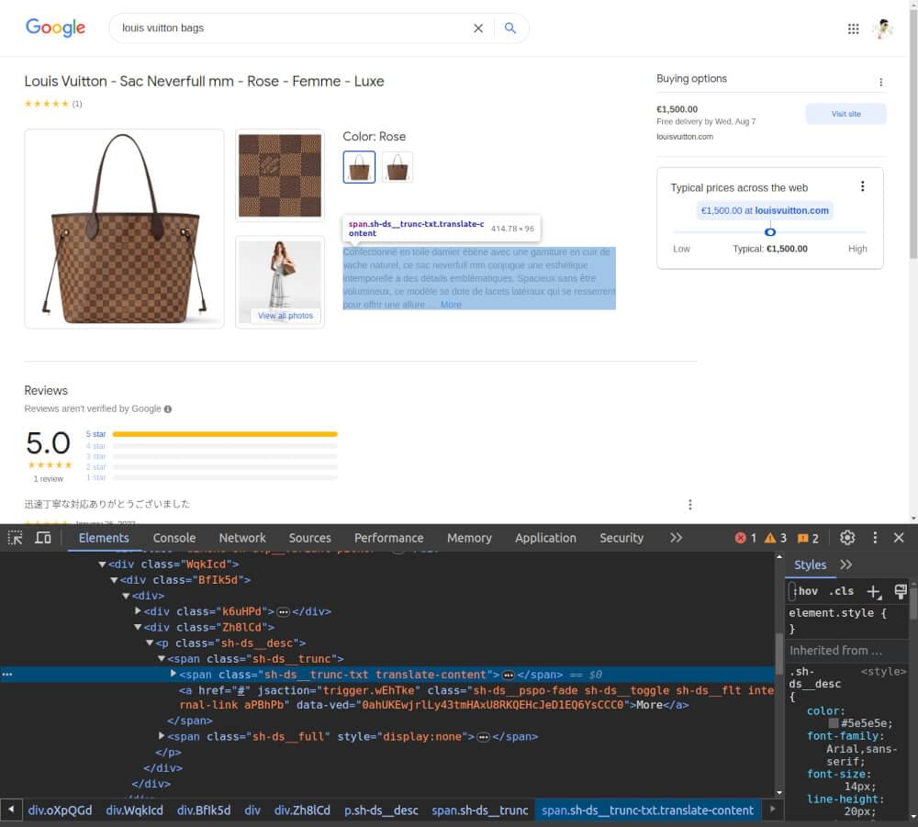
Task: Open the Google apps grid icon
Action: pos(853,28)
